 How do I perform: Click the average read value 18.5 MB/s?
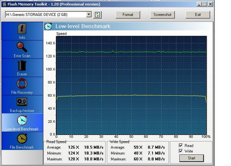coord(94,147)
